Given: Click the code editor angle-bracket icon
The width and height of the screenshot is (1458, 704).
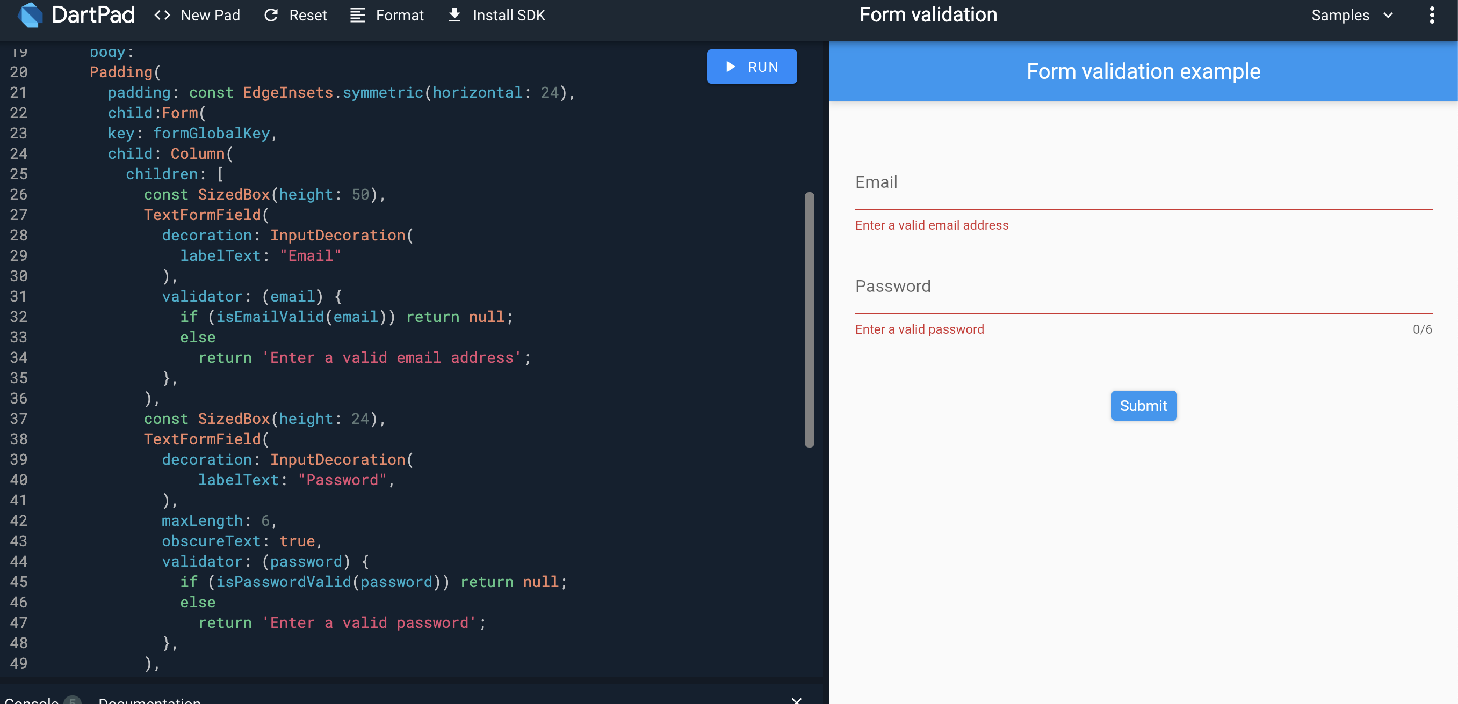Looking at the screenshot, I should coord(164,15).
